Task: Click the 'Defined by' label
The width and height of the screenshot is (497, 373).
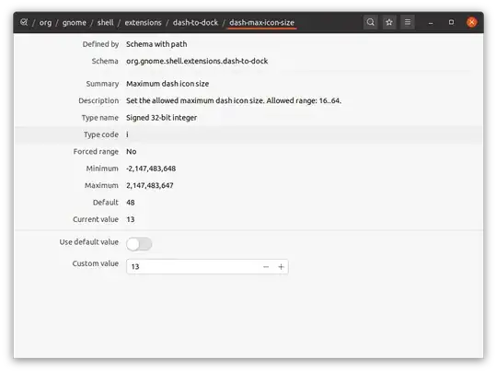Action: [x=100, y=44]
